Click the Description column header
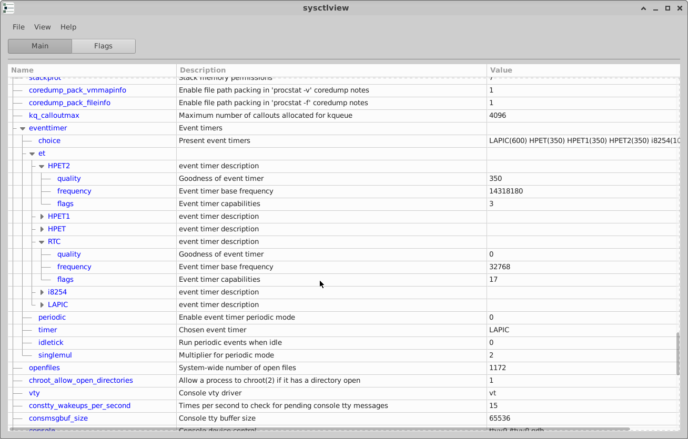 (x=331, y=70)
